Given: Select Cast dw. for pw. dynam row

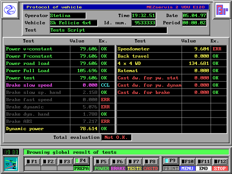Looking at the screenshot, I should [x=172, y=85].
